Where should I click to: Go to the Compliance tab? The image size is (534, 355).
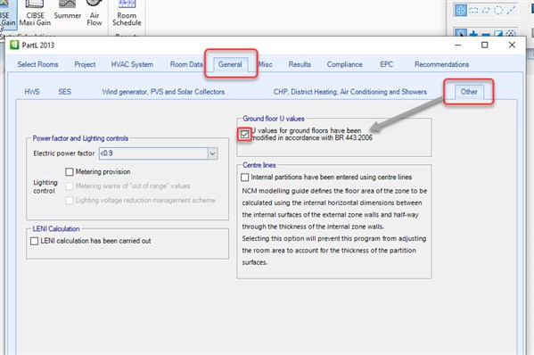pyautogui.click(x=345, y=64)
